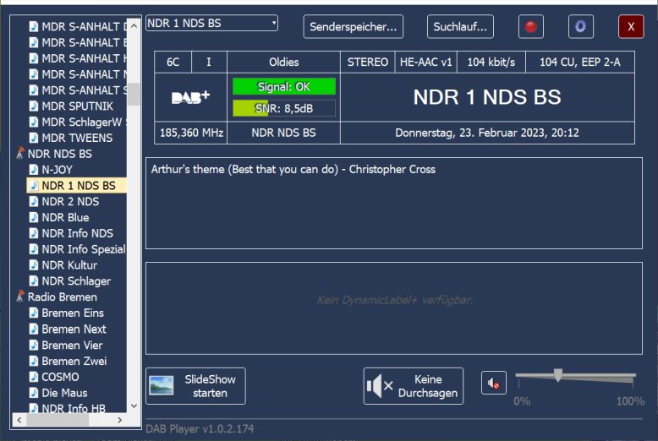Image resolution: width=658 pixels, height=441 pixels.
Task: Click the note icon beside Die Maus
Action: click(34, 392)
